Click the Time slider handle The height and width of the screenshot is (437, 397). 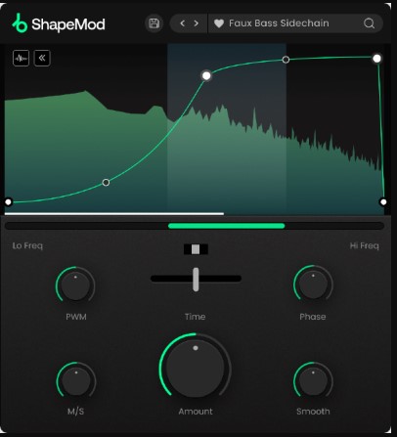[196, 280]
